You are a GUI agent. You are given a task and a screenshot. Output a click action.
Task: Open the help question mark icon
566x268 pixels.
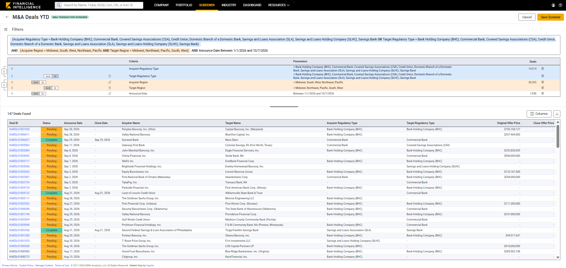[x=560, y=5]
